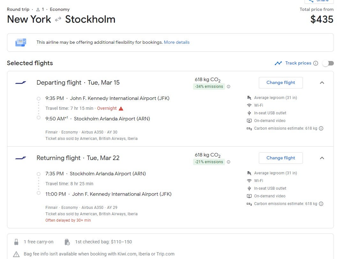
Task: Click Travel time: 8 hr 25 min
Action: 69,184
